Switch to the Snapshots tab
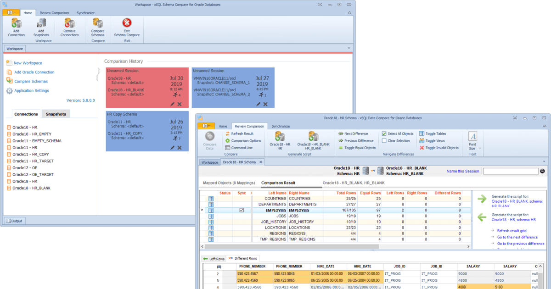 coord(56,114)
